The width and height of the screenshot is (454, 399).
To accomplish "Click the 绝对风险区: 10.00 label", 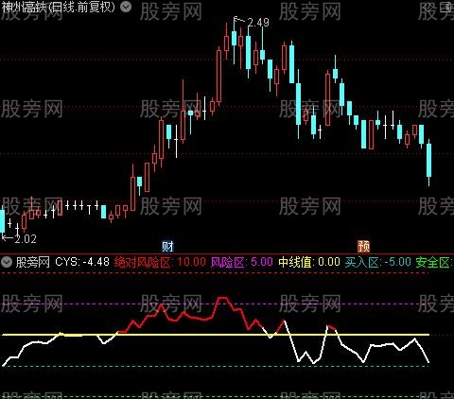I will point(160,262).
